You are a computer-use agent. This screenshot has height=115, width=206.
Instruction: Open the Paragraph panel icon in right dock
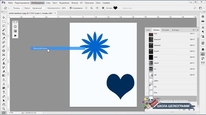(x=203, y=32)
